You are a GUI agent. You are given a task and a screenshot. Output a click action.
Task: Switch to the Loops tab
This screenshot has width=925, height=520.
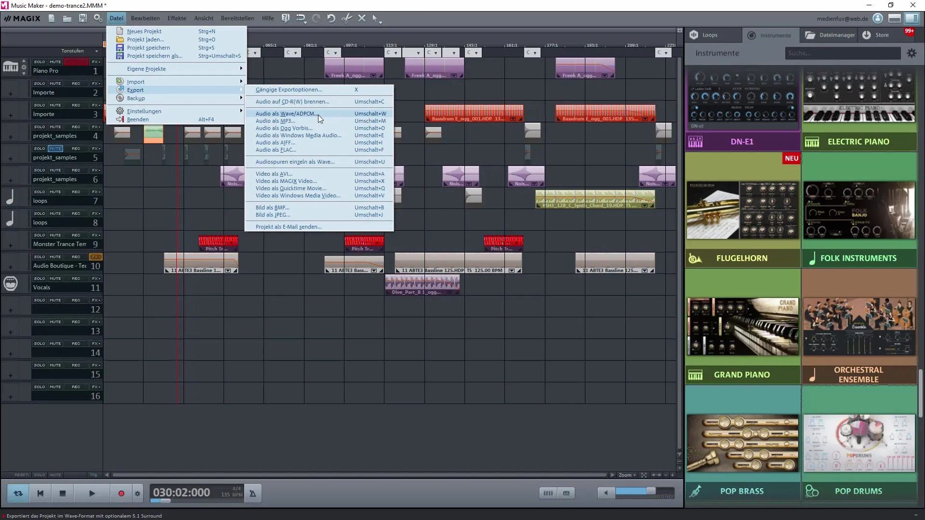point(714,35)
